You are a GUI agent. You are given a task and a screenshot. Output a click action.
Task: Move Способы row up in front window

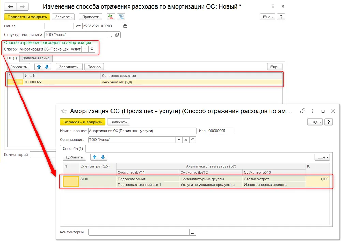(94, 157)
